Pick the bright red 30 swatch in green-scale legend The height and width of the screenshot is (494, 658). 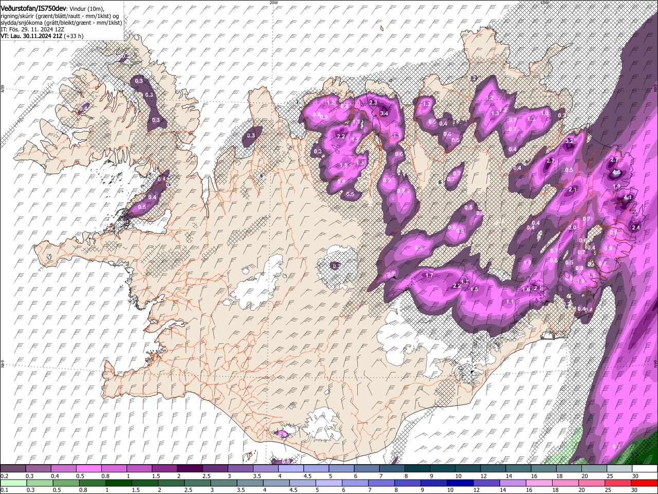click(x=644, y=483)
